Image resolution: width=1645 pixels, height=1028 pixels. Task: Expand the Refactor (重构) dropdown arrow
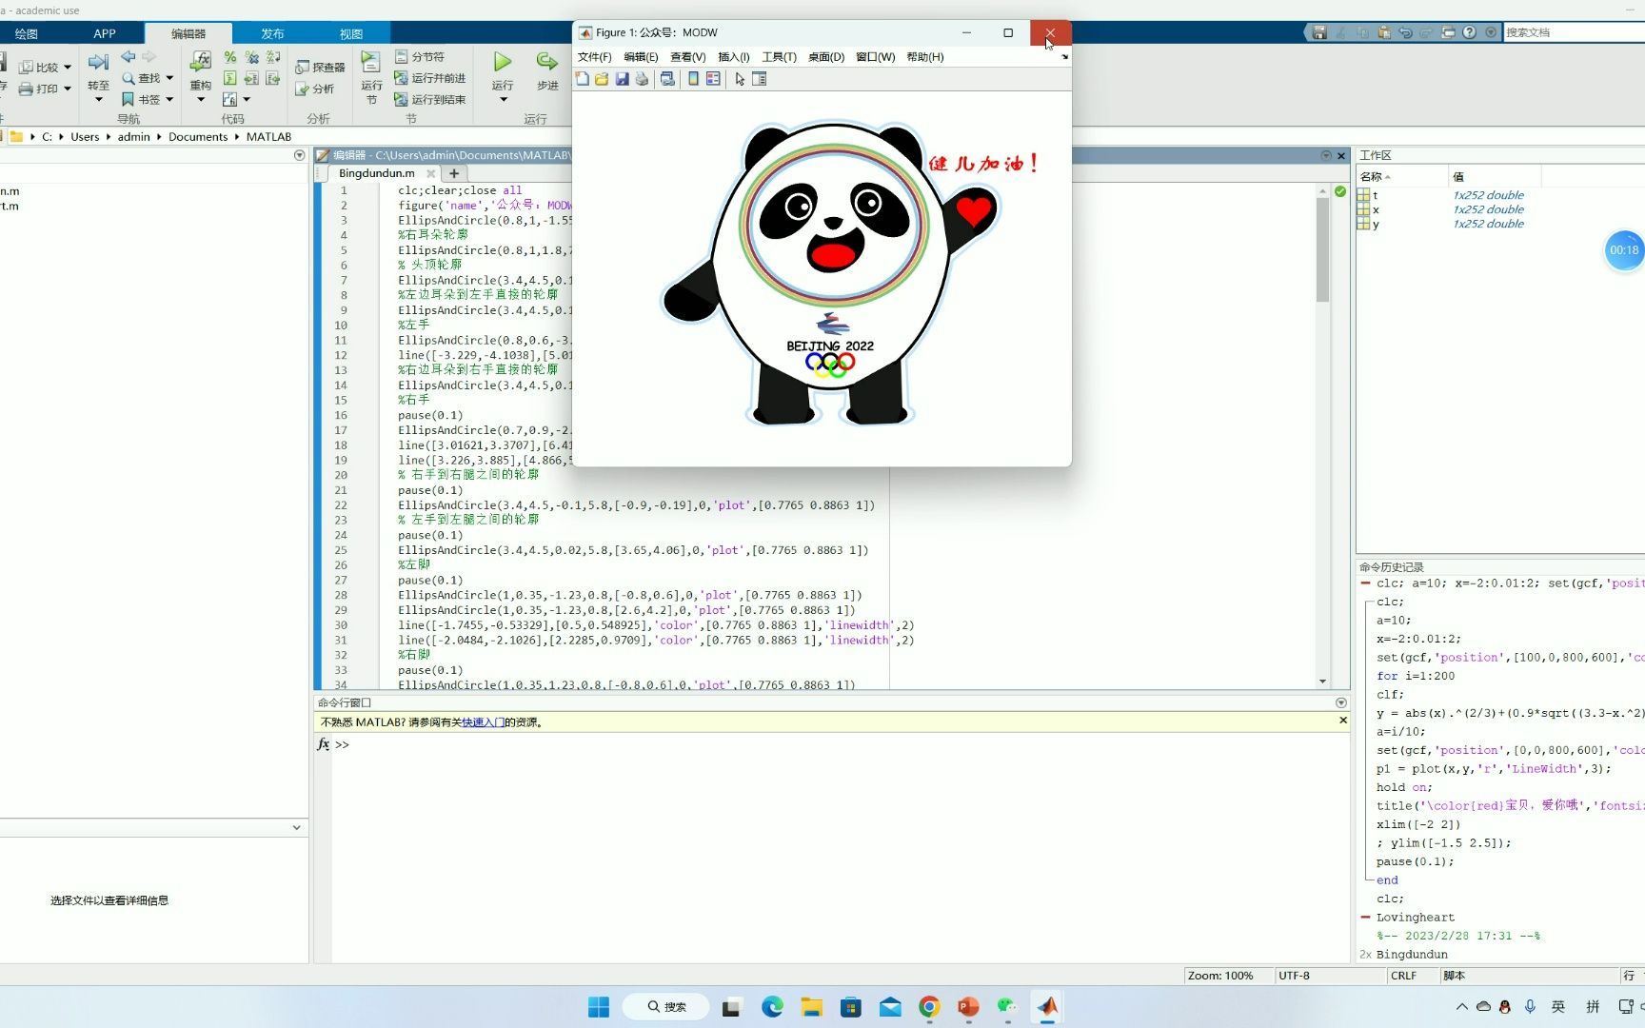pyautogui.click(x=201, y=99)
